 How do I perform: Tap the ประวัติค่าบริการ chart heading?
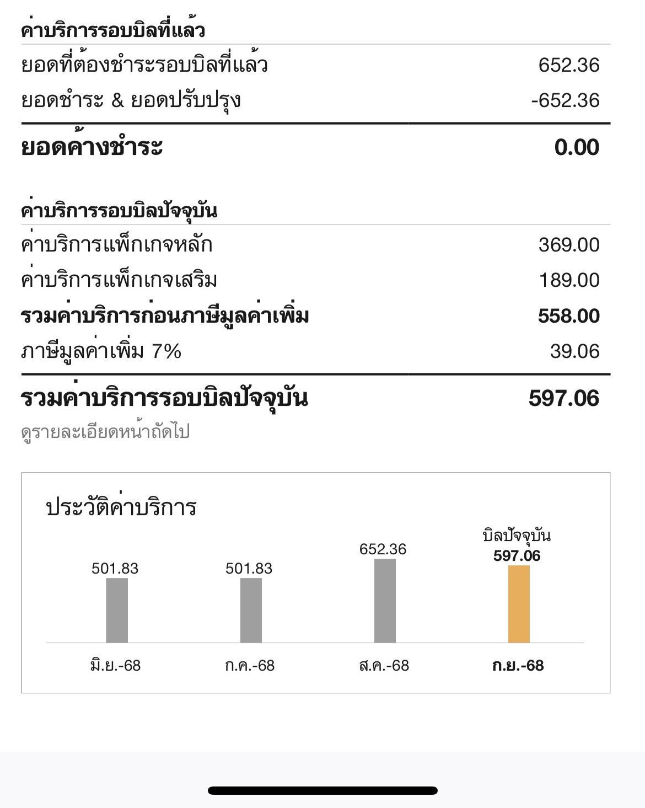121,507
